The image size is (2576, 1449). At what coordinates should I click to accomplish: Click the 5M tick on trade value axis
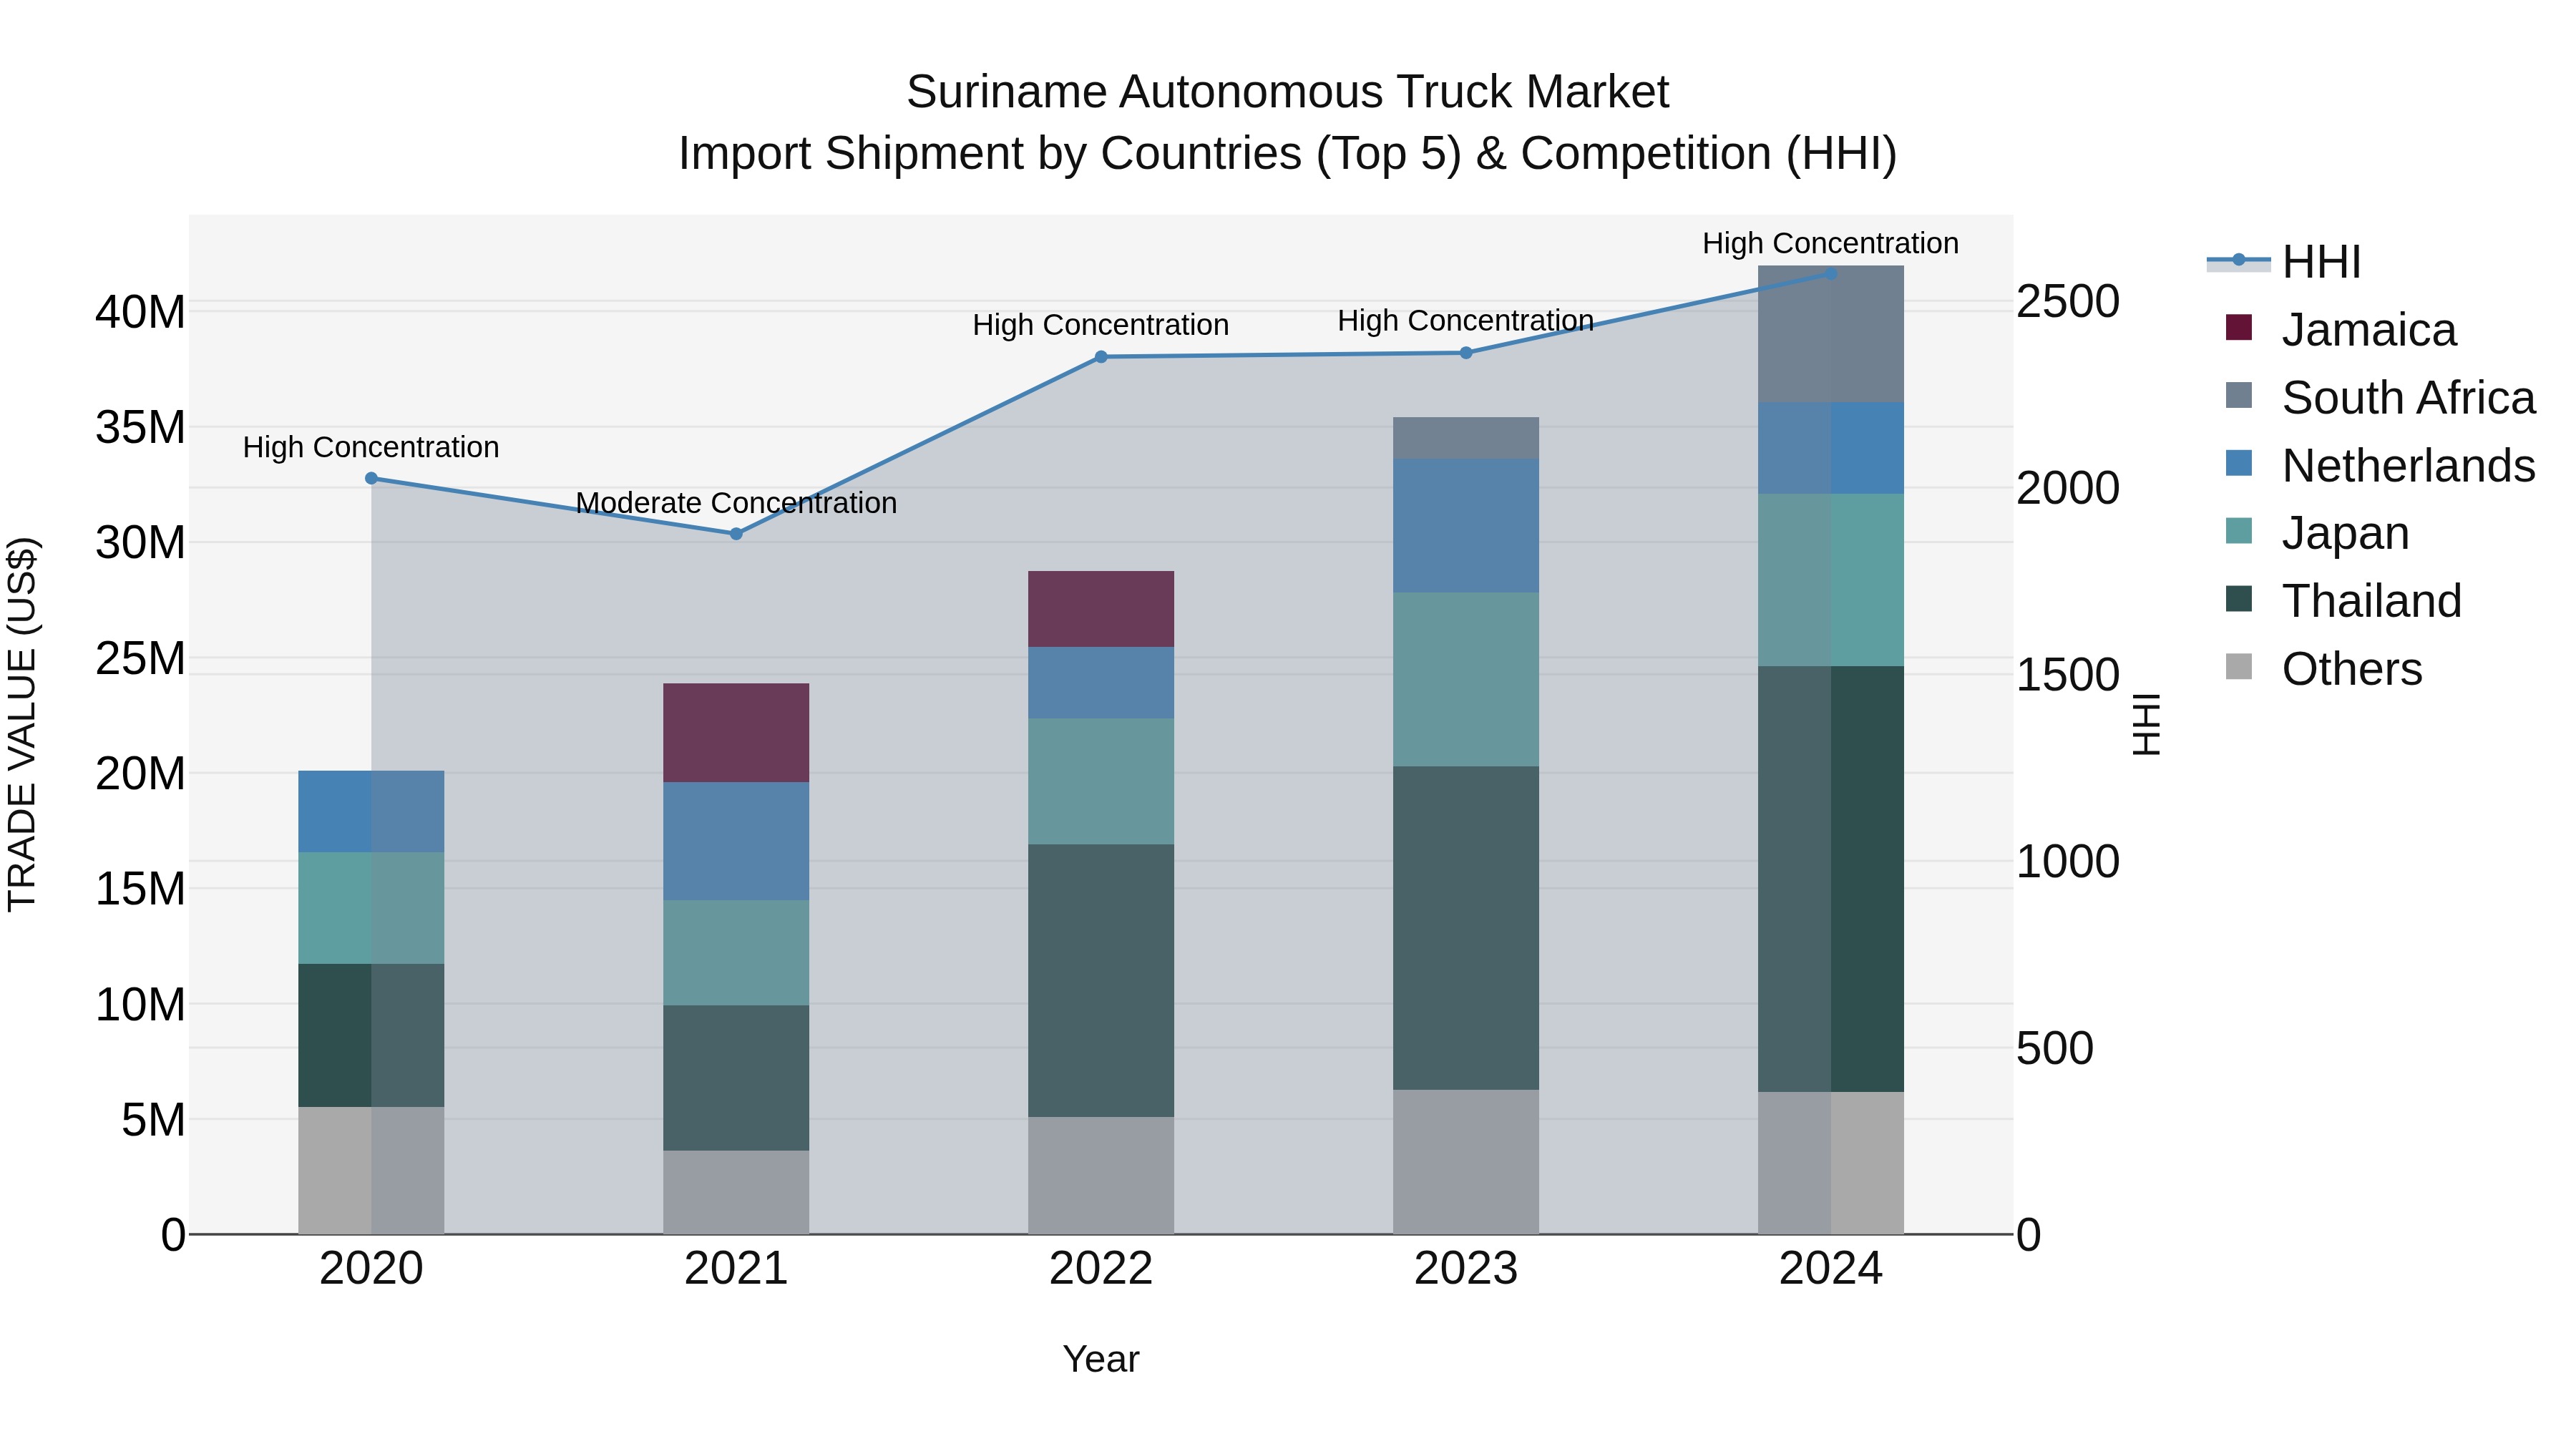click(x=153, y=1120)
